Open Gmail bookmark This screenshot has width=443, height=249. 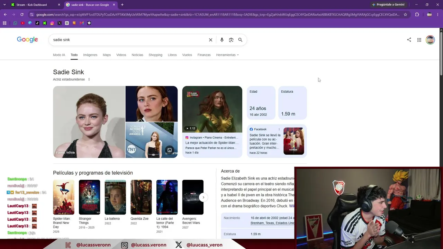82,23
